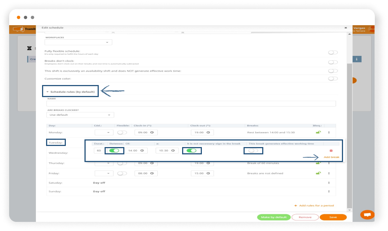Open the three-dot menu for Sunday
The height and width of the screenshot is (231, 388).
[329, 191]
